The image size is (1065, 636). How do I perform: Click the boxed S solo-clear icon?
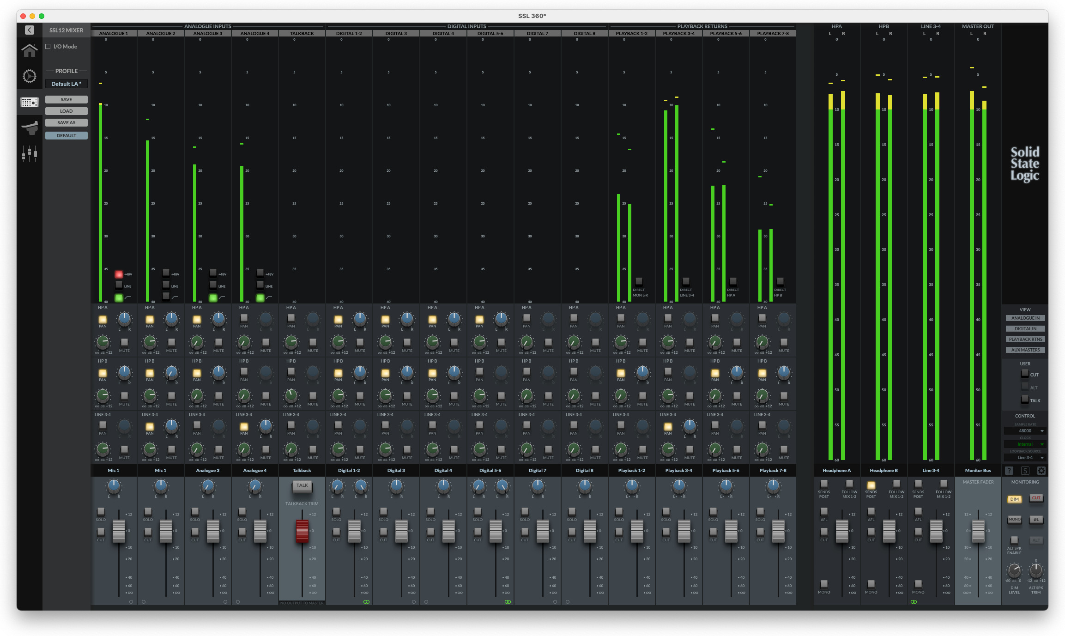(x=1025, y=471)
